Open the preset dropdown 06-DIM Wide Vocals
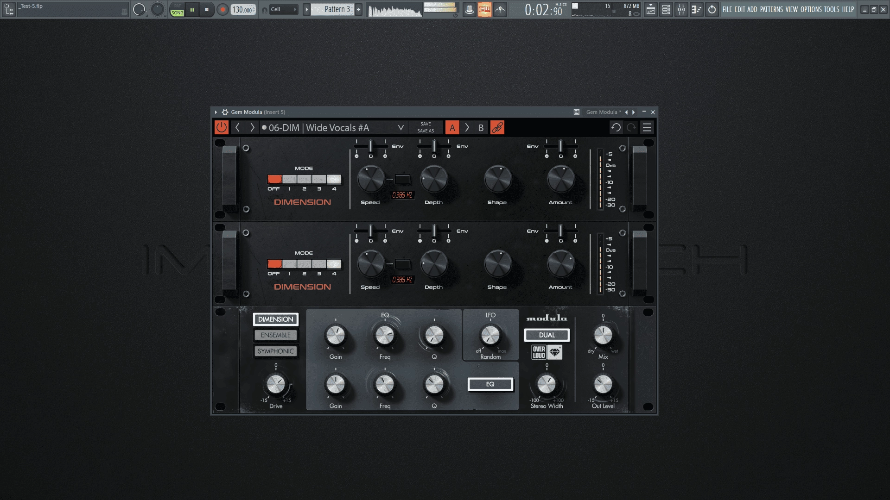The width and height of the screenshot is (890, 500). pyautogui.click(x=333, y=128)
